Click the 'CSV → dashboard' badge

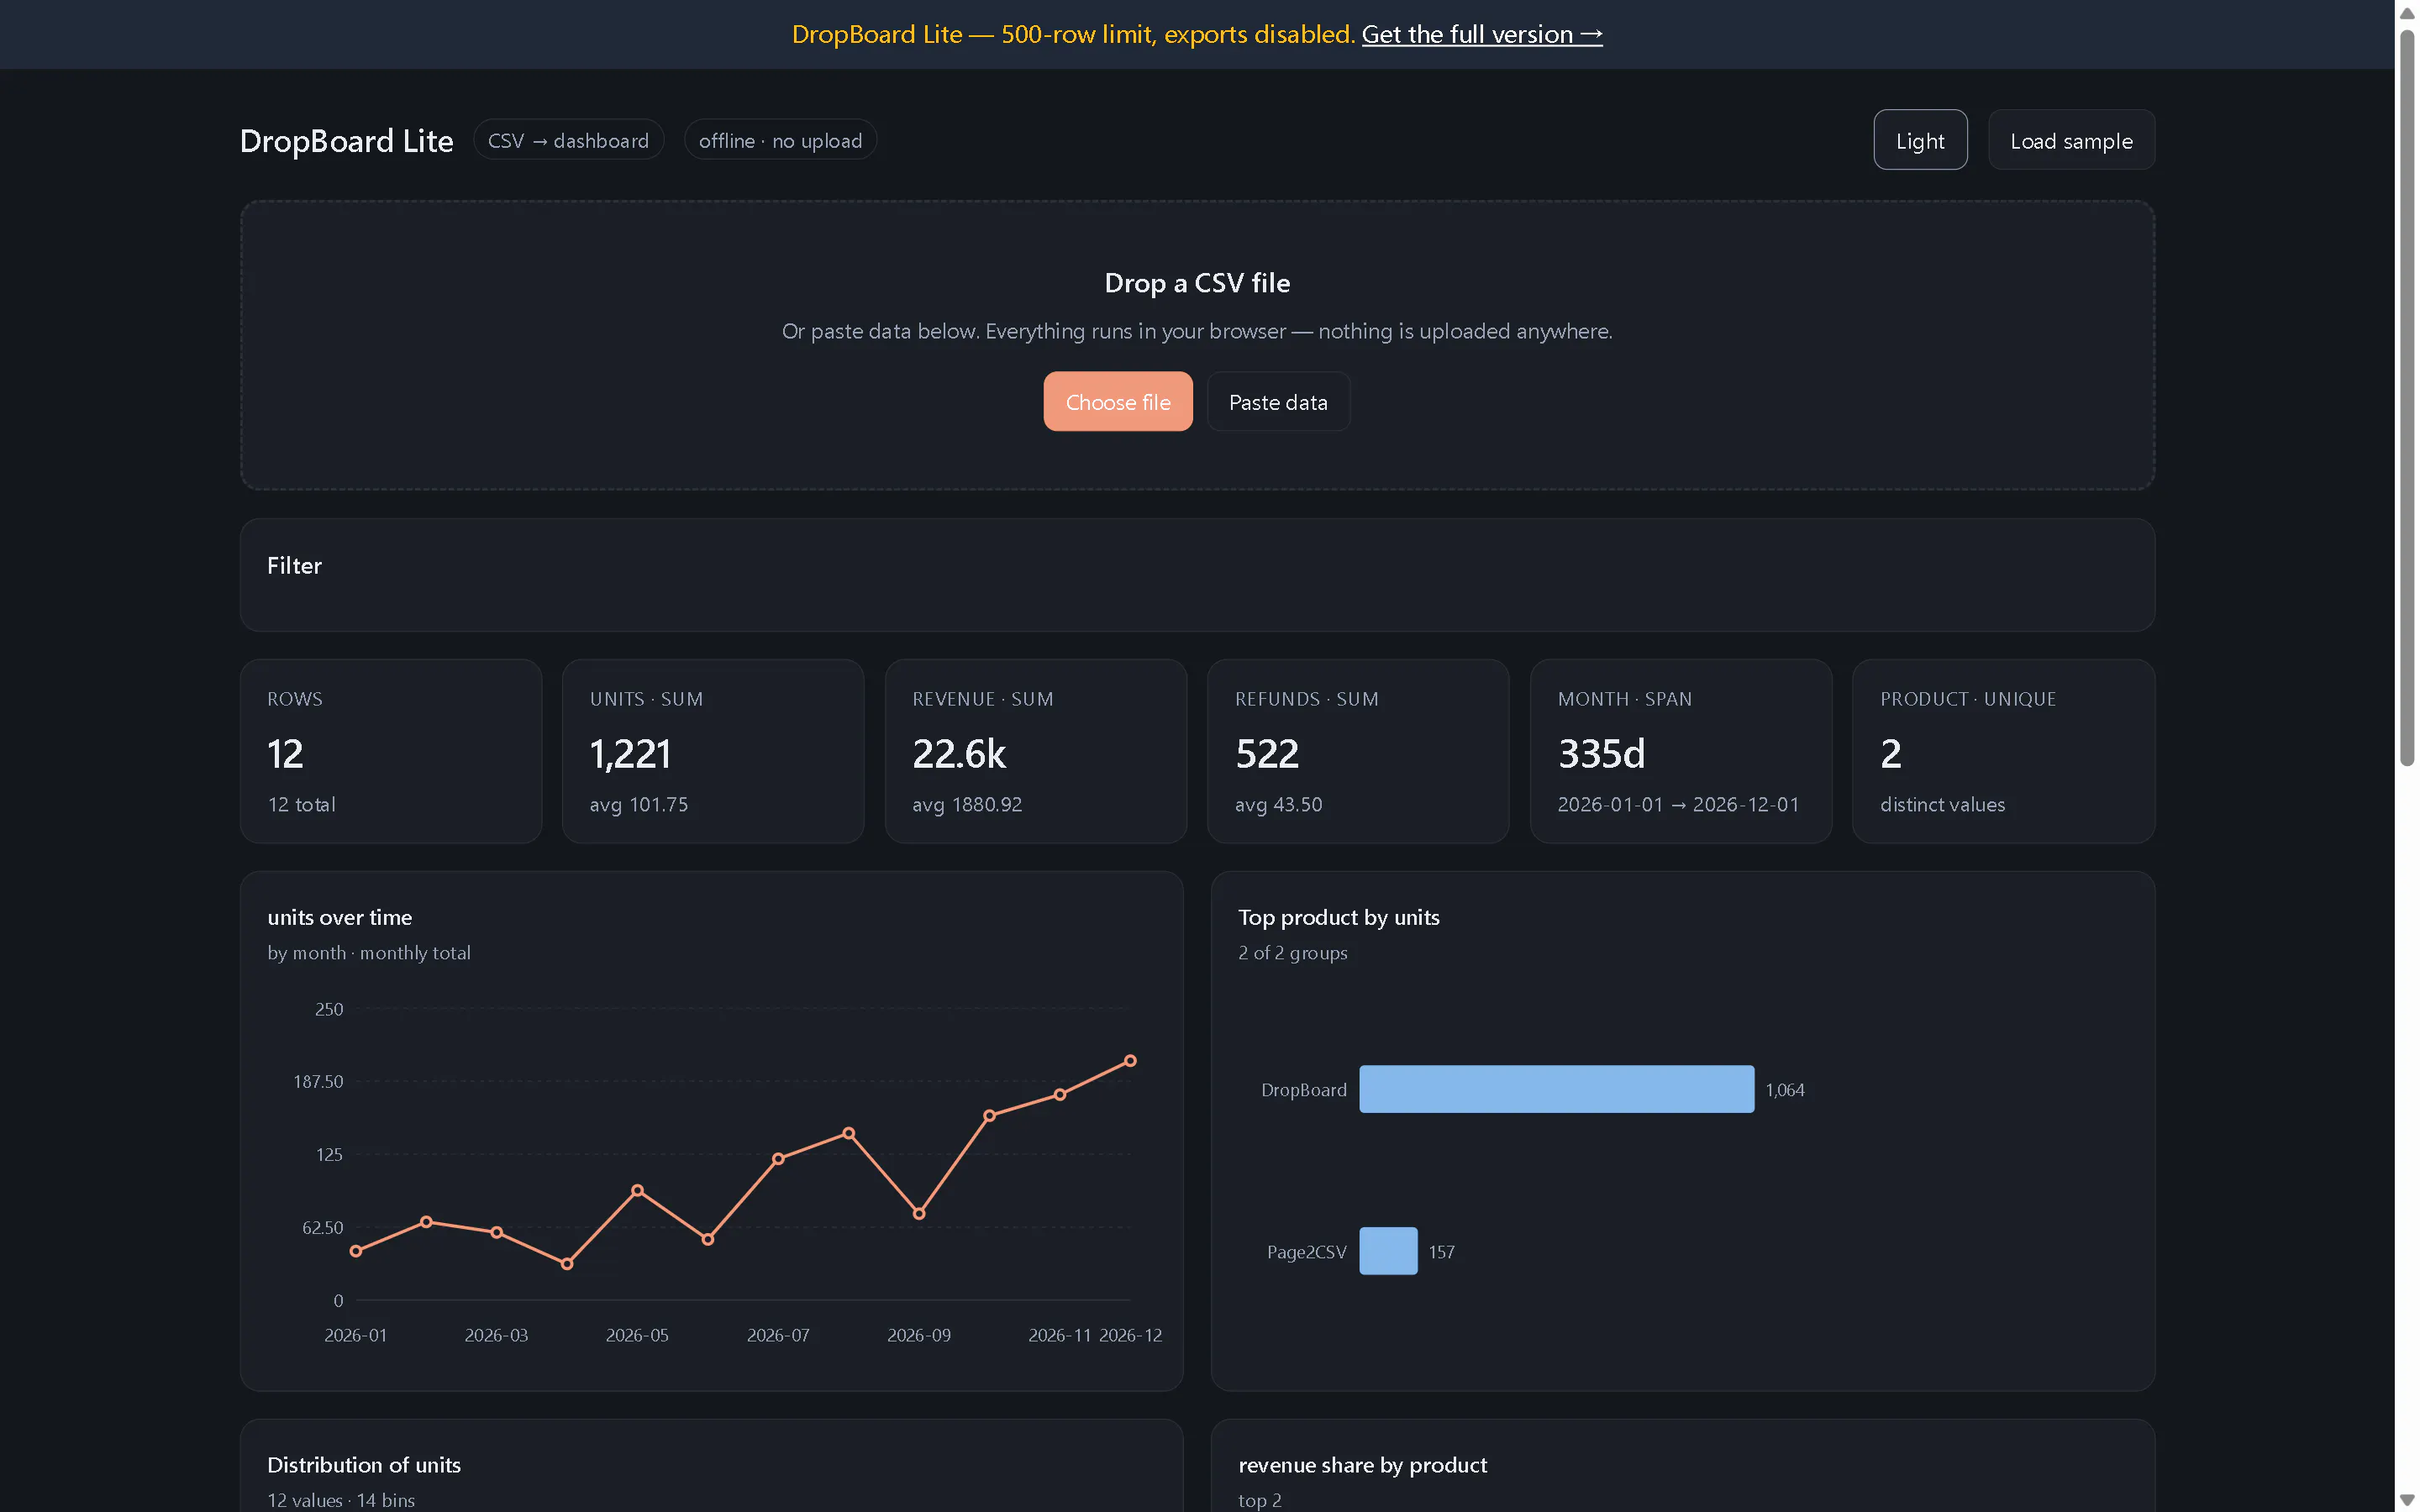click(x=568, y=140)
